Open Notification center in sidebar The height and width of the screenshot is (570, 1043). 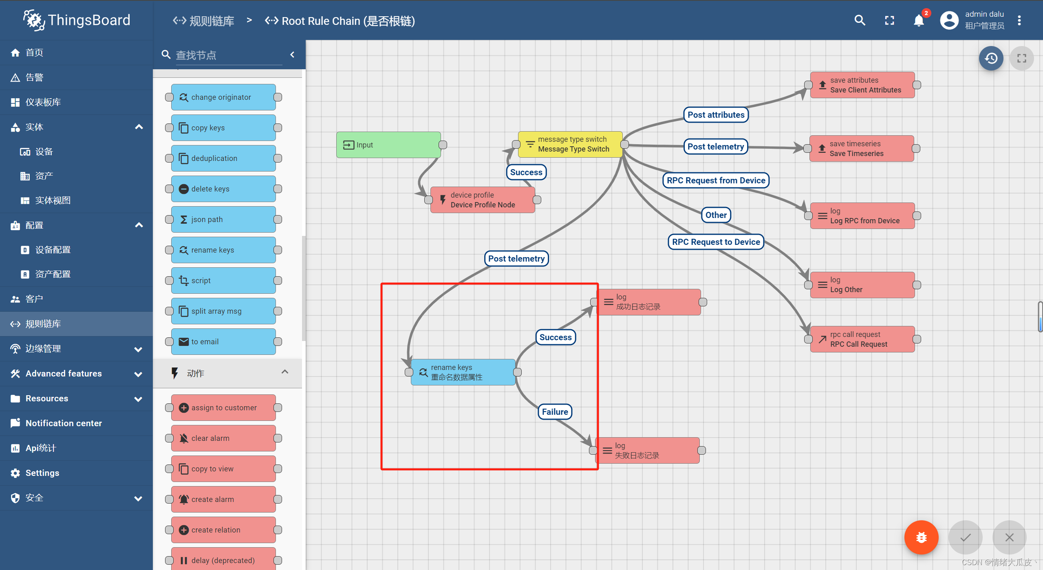click(x=76, y=423)
